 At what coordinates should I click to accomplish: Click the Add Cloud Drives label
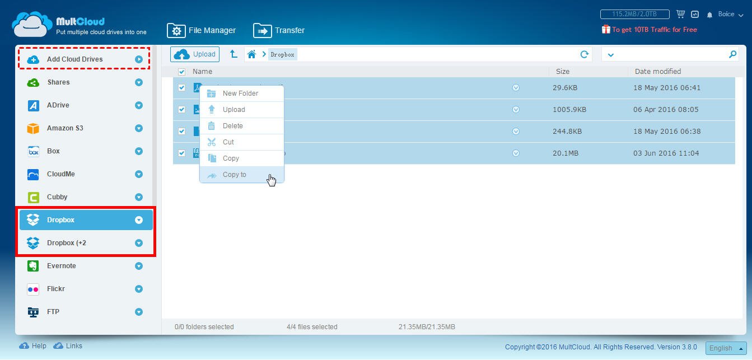74,59
